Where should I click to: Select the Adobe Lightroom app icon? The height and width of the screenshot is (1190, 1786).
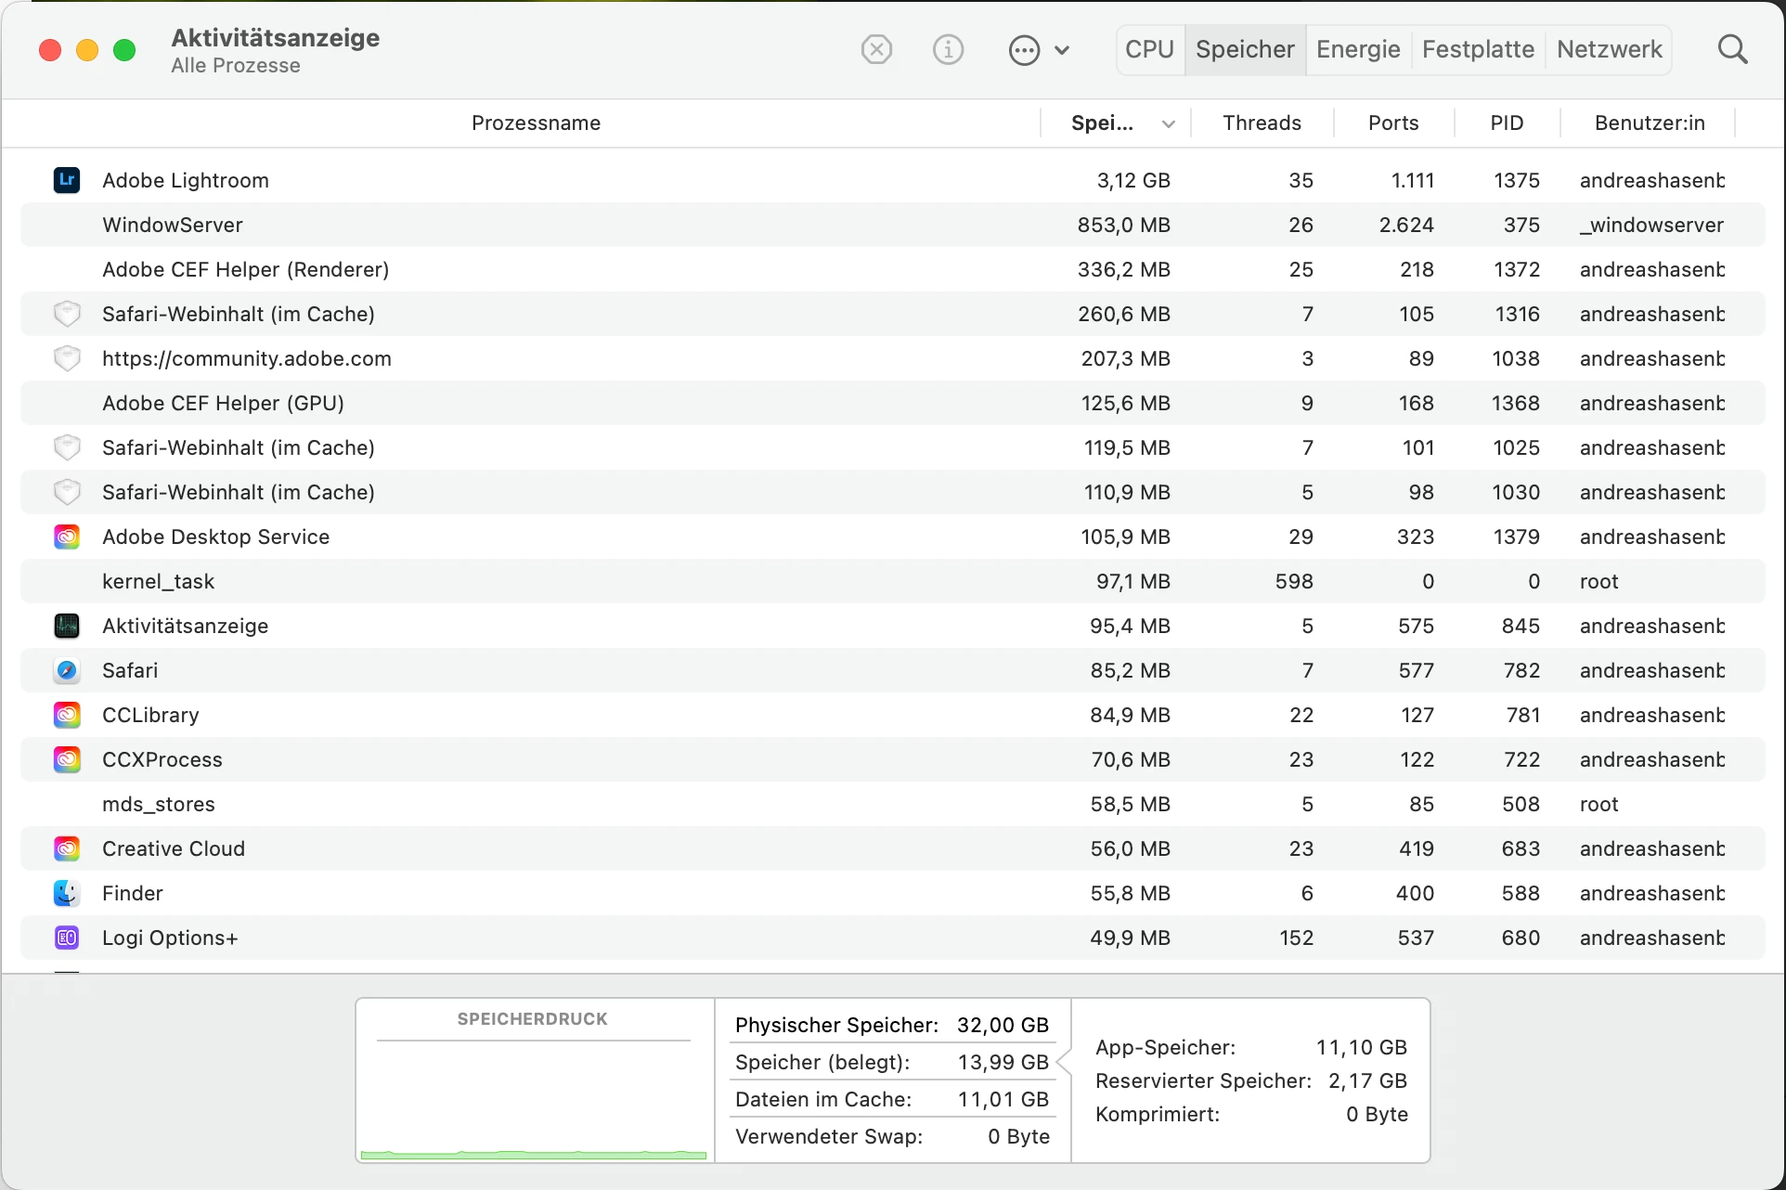tap(67, 180)
